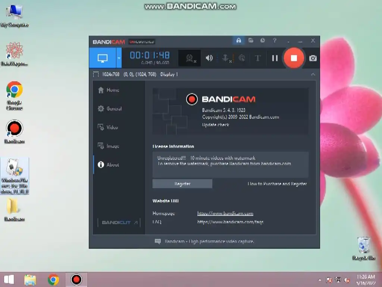Viewport: 382px width, 287px height.
Task: Toggle the mouse cursor effects
Action: [242, 58]
